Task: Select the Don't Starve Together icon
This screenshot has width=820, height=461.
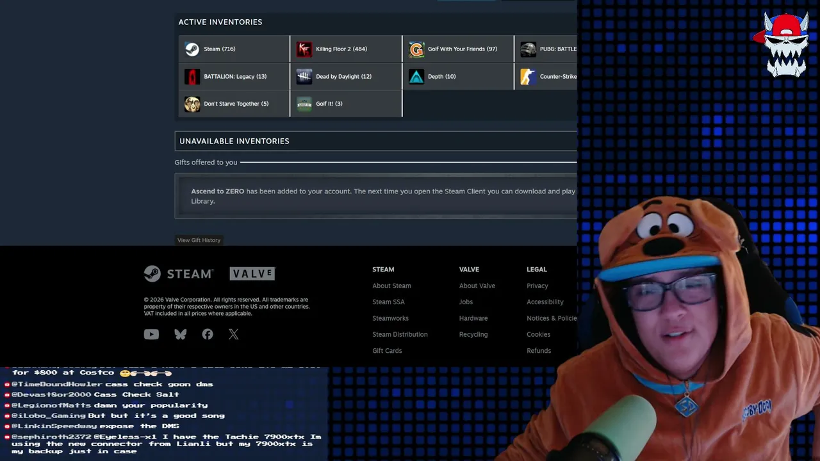Action: (x=192, y=104)
